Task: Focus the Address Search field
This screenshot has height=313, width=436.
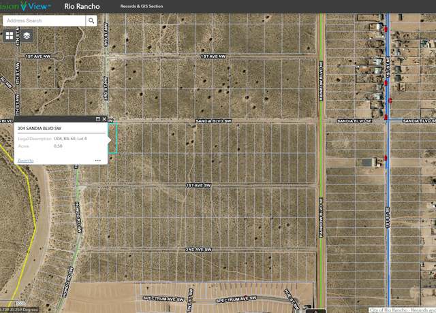Action: point(44,20)
